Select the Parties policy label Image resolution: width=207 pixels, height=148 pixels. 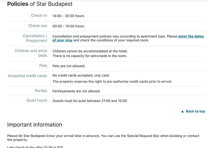[41, 91]
